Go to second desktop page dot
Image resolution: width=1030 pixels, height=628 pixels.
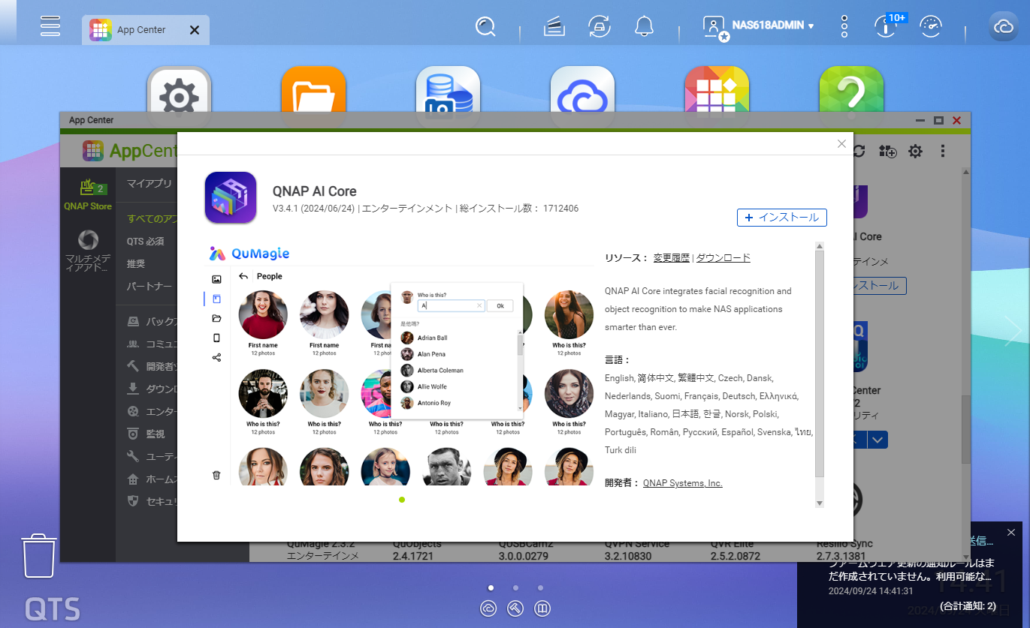(515, 588)
